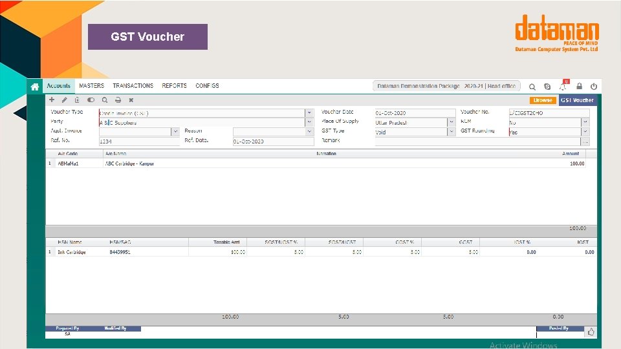Click the thumbs-up post icon
The height and width of the screenshot is (349, 621).
[x=591, y=332]
